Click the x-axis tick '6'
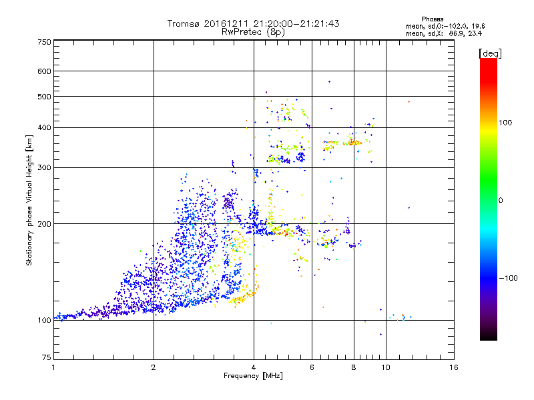 point(312,367)
